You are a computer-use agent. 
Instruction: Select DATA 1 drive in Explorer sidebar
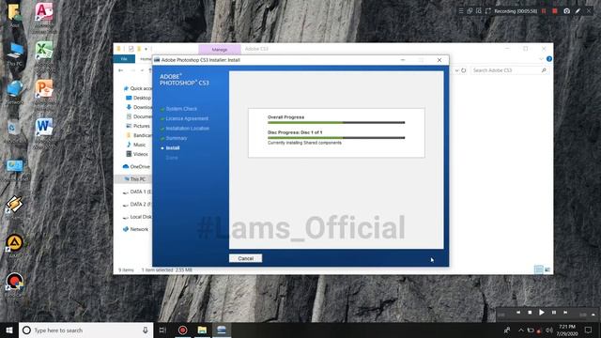tap(137, 192)
